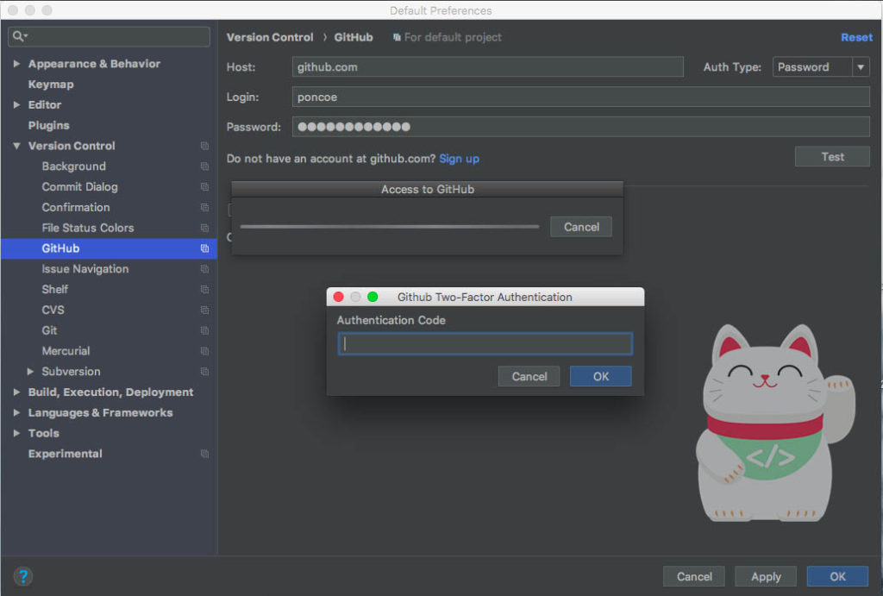Image resolution: width=883 pixels, height=596 pixels.
Task: Click the project-level icon beside Experimental
Action: pyautogui.click(x=204, y=454)
